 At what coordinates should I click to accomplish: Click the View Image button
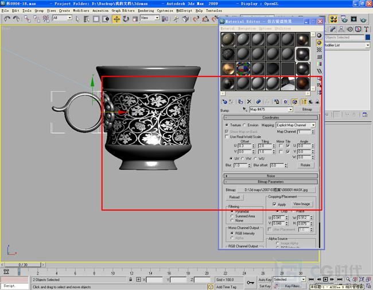pos(302,204)
